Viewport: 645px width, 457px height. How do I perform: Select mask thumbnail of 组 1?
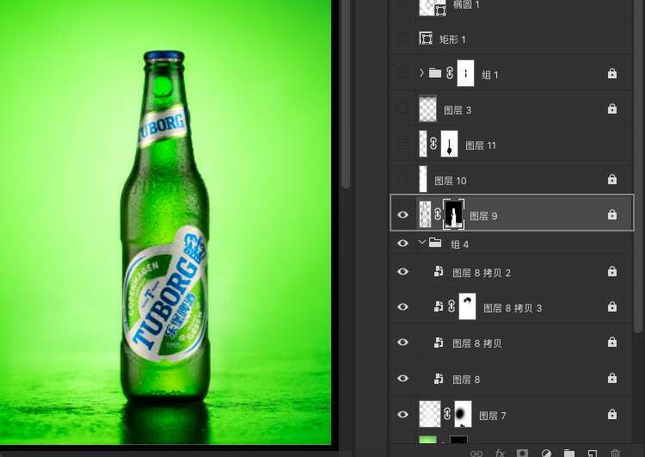click(465, 73)
